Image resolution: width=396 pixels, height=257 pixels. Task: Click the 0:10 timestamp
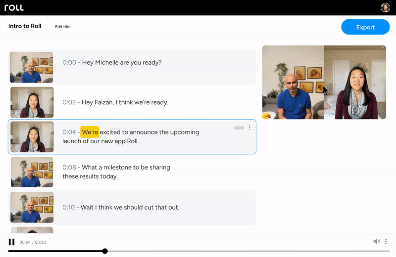click(x=69, y=207)
